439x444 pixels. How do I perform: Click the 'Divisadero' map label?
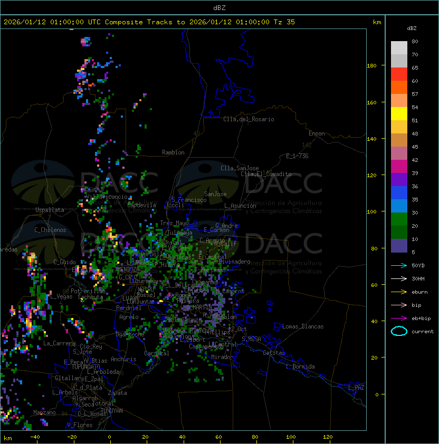pos(234,262)
